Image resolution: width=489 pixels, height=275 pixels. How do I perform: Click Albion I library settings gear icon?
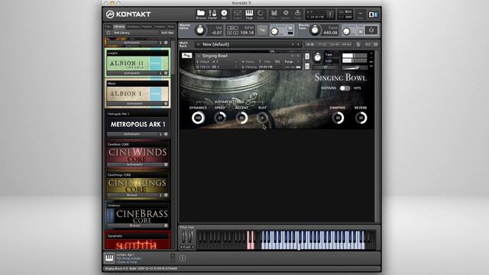pos(166,104)
